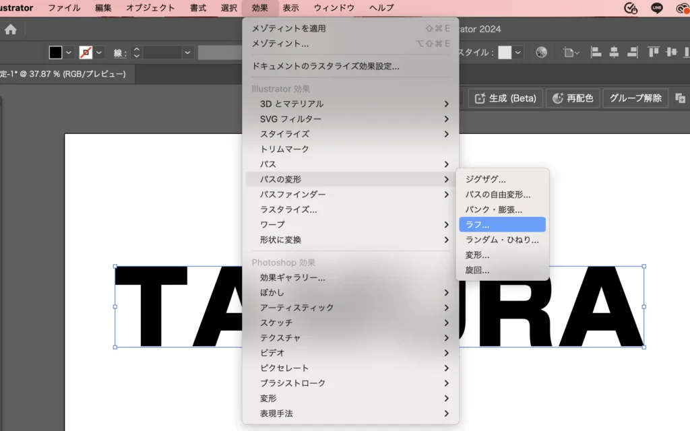The height and width of the screenshot is (431, 690).
Task: Open the LINE icon in the menu bar
Action: coord(657,8)
